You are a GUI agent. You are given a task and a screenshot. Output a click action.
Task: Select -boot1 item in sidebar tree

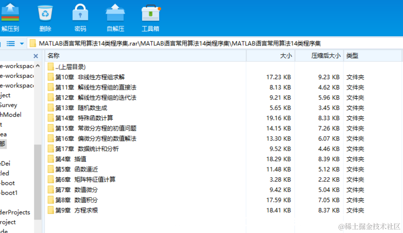9,193
